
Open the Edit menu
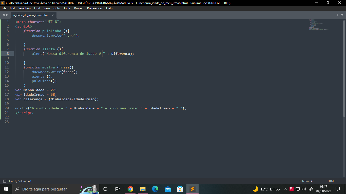pos(12,8)
